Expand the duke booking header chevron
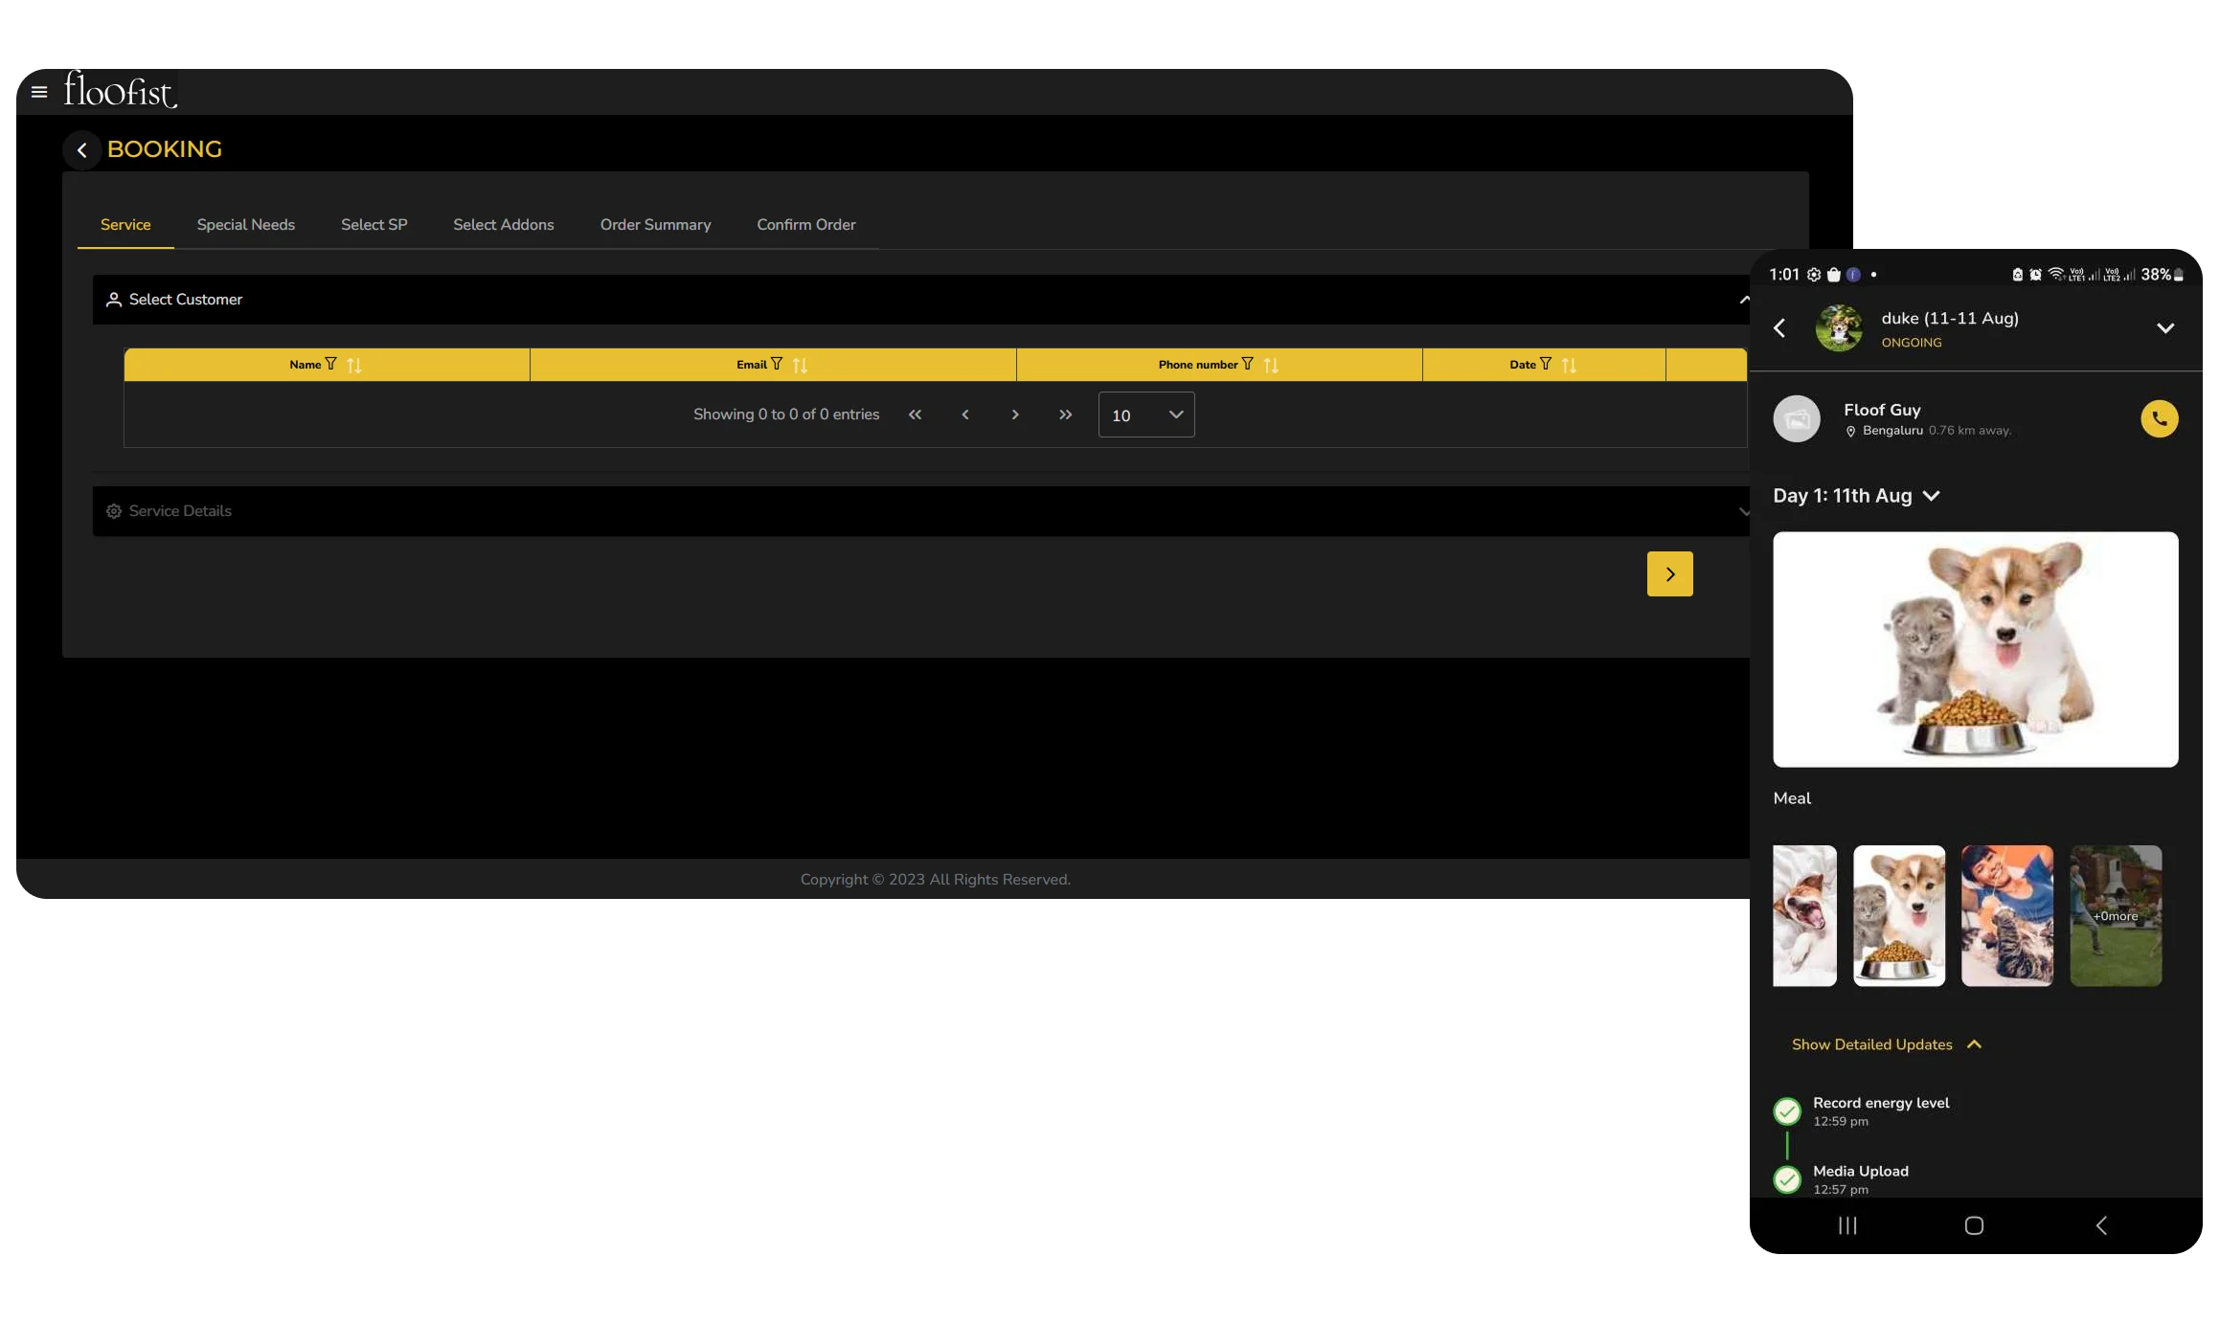This screenshot has width=2220, height=1323. click(2164, 328)
